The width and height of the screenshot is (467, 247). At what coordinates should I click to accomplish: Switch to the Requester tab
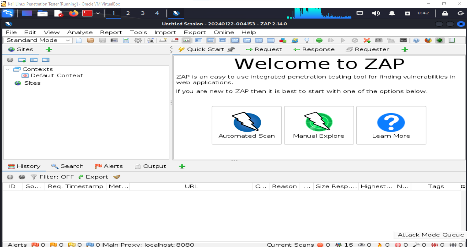pyautogui.click(x=368, y=49)
